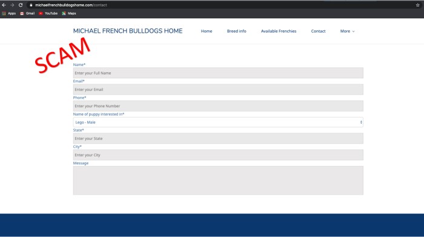424x237 pixels.
Task: Open the YouTube bookmark
Action: coord(48,13)
